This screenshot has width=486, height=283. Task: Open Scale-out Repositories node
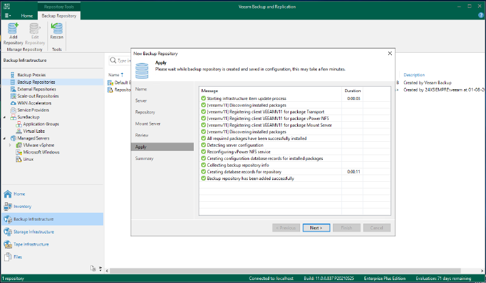pyautogui.click(x=38, y=96)
